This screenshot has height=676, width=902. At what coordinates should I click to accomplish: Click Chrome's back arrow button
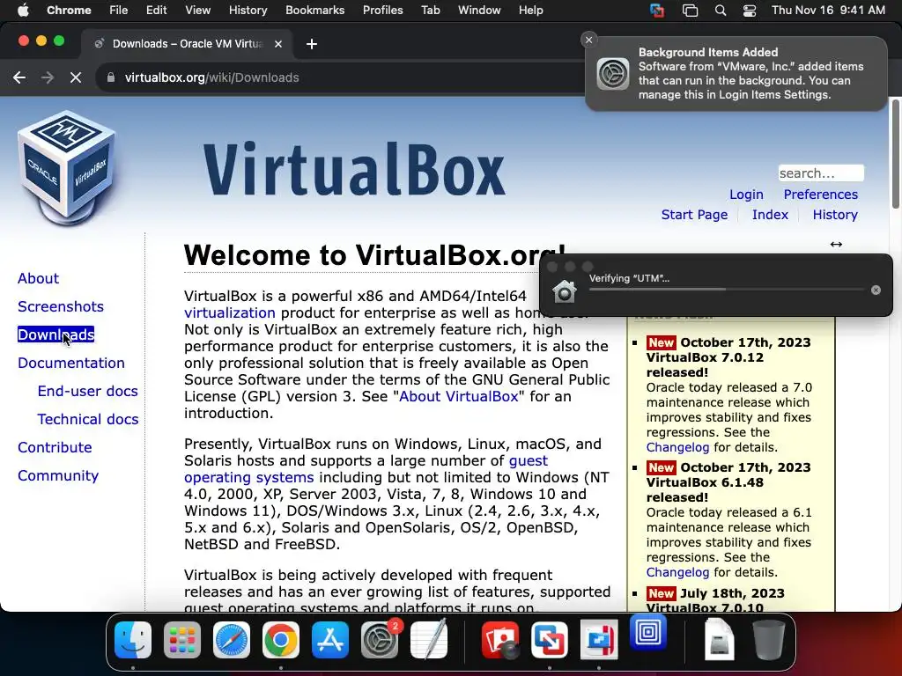tap(19, 77)
